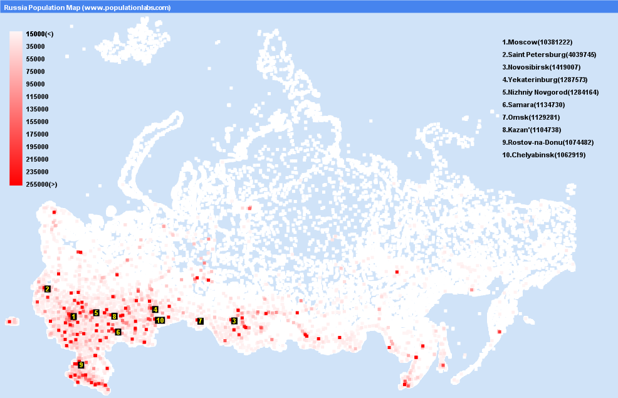This screenshot has width=618, height=398.
Task: Select map marker 4 near the Urals
Action: click(155, 309)
